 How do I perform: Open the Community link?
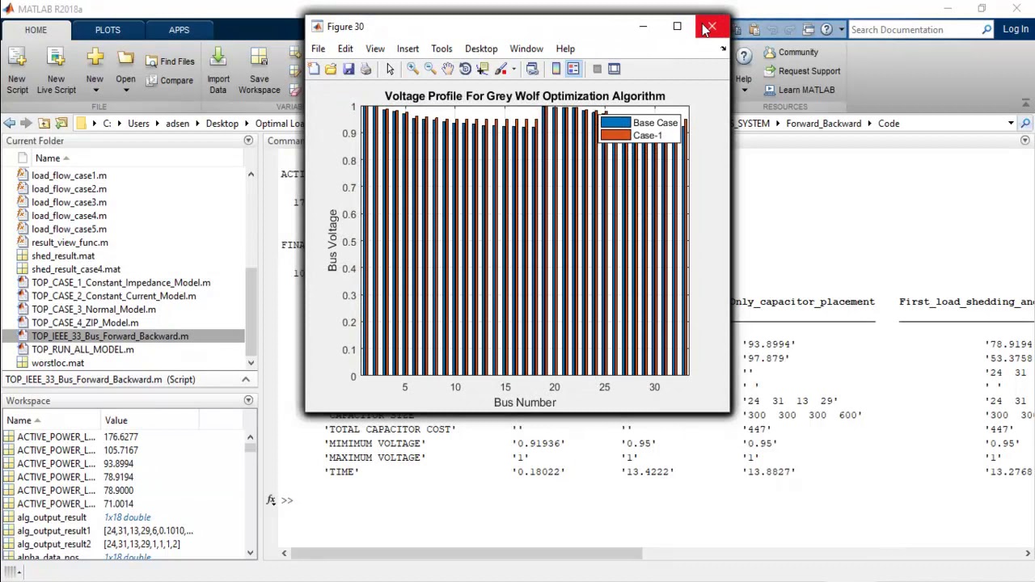pos(790,53)
